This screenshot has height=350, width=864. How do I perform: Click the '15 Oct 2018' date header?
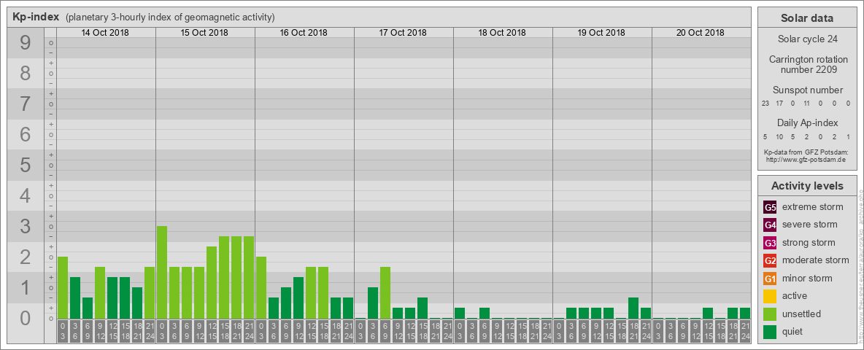(204, 33)
